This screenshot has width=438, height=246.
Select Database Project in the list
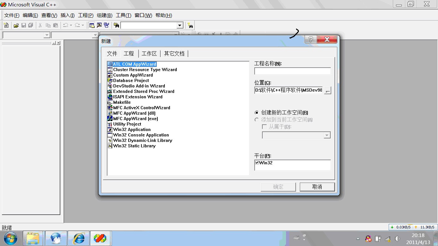pos(131,80)
